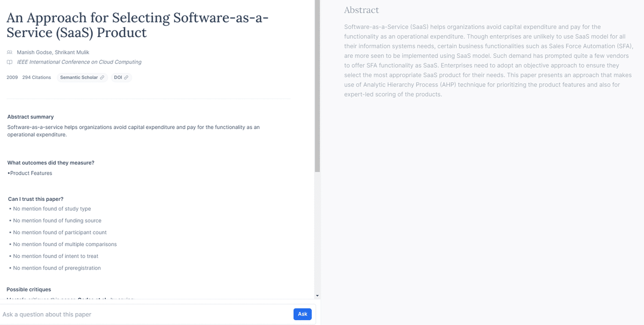This screenshot has width=644, height=325.
Task: Click the link icon inside the DOI badge
Action: point(126,77)
